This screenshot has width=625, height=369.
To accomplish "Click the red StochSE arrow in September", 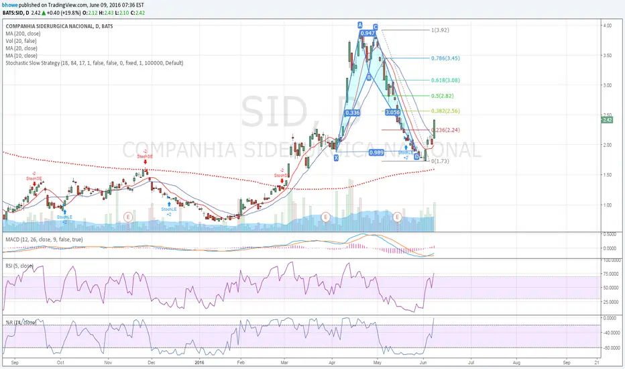I will click(x=34, y=184).
